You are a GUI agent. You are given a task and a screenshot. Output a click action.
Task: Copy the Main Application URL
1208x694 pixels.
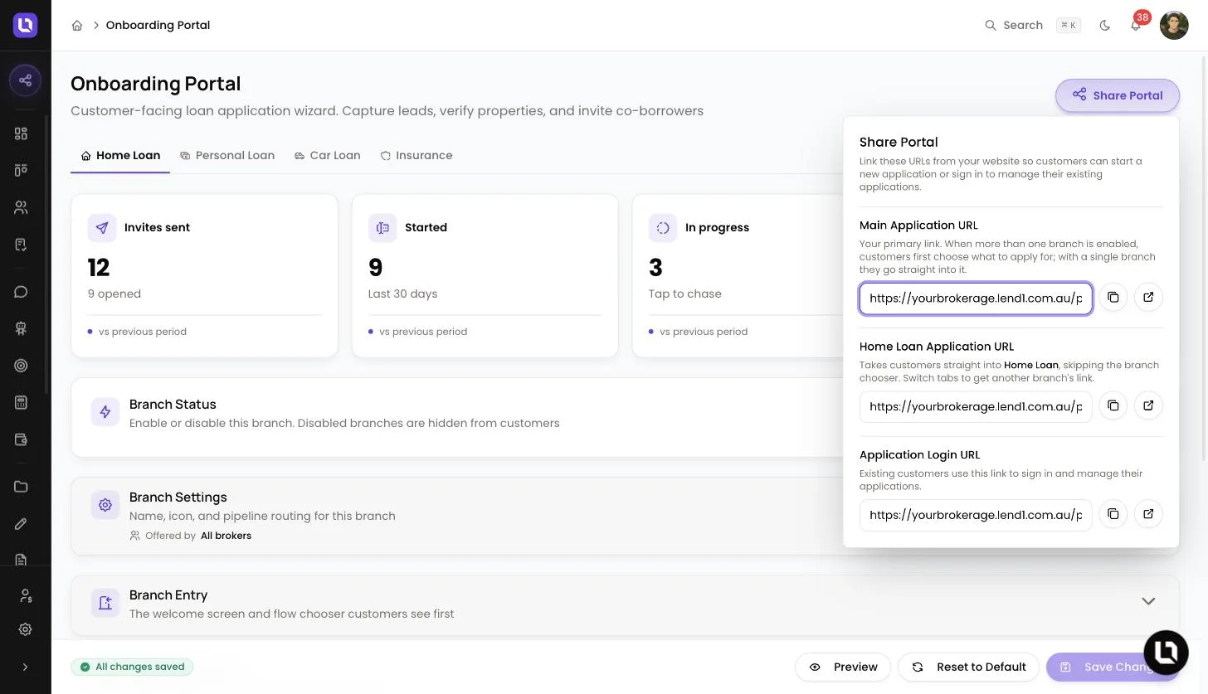(1113, 297)
